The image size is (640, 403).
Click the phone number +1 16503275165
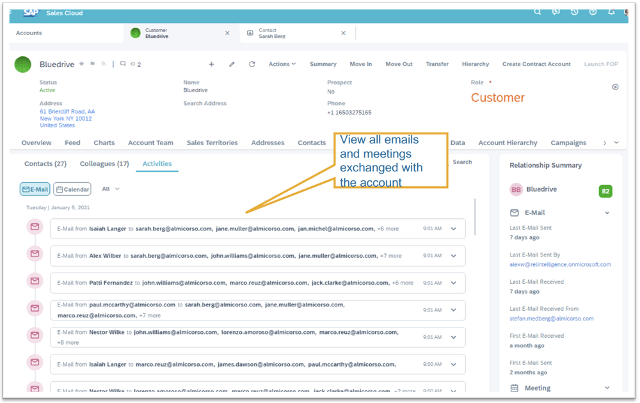click(349, 113)
